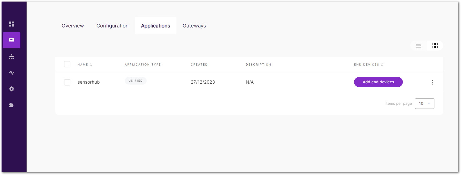Open the hierarchy tree icon in sidebar

click(12, 56)
